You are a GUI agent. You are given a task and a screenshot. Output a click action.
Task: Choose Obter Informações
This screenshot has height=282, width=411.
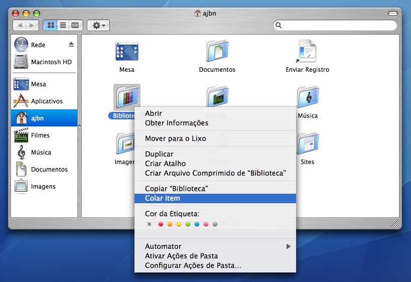215,123
